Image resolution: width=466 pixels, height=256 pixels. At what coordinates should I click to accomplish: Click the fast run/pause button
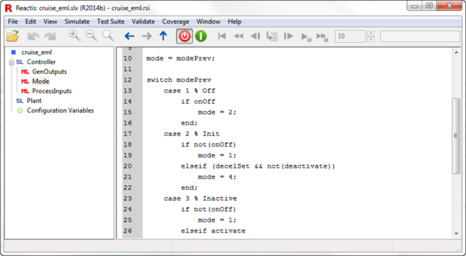click(323, 37)
